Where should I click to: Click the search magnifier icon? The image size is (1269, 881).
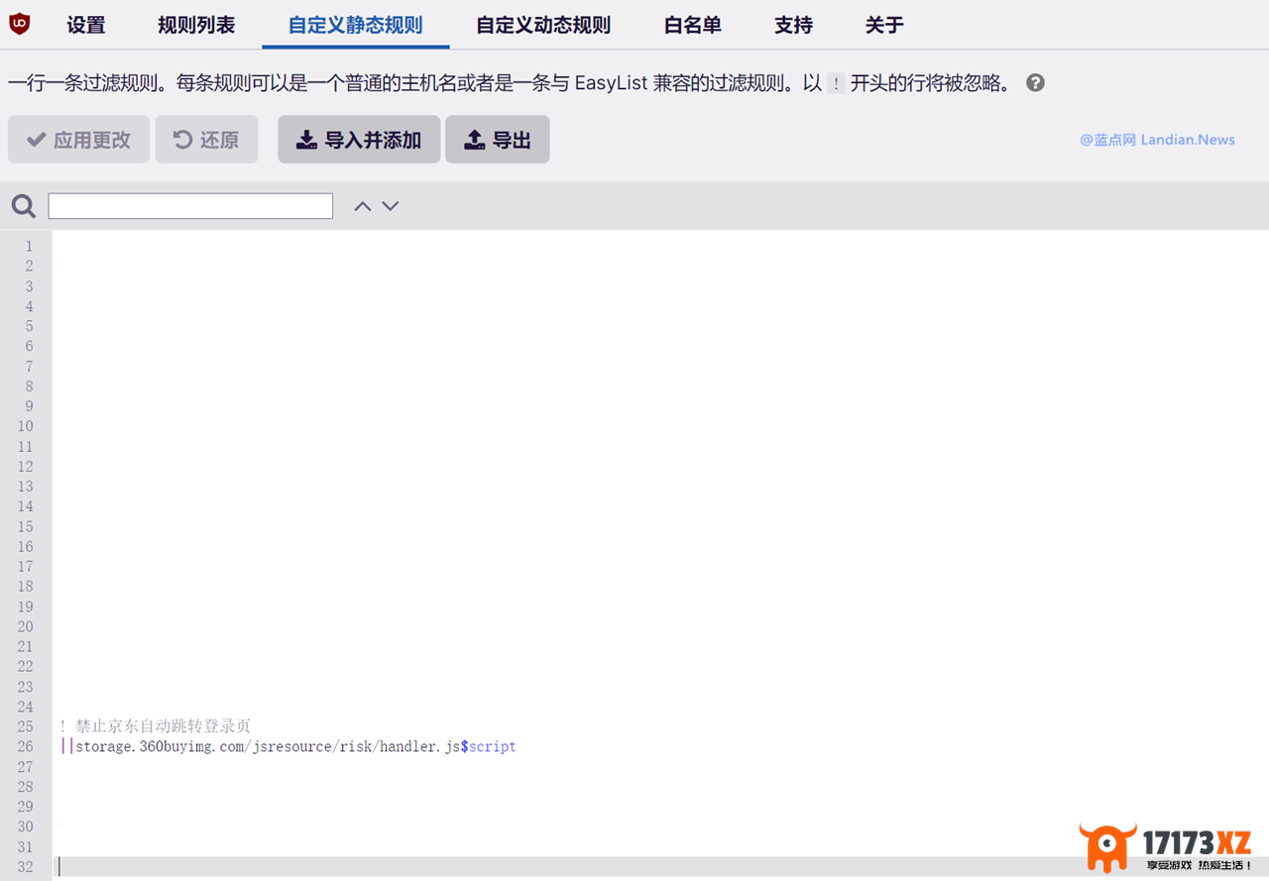point(24,206)
